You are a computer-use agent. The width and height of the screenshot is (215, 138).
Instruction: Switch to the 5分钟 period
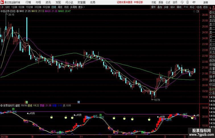coord(21,7)
